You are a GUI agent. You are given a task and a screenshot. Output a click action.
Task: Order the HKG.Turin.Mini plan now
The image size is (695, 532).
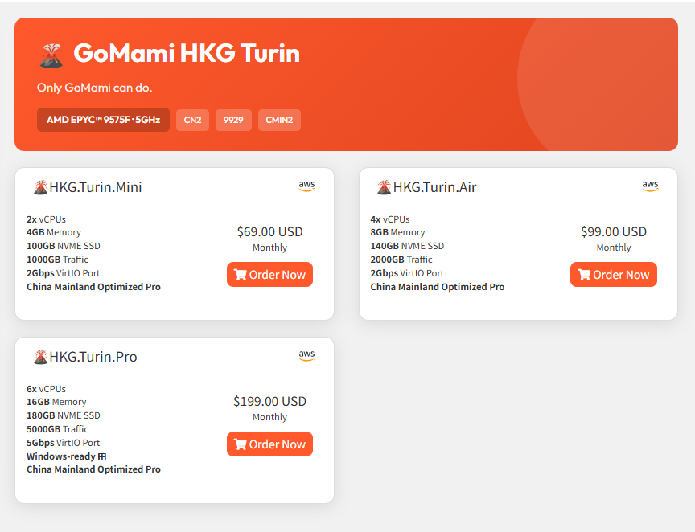269,275
